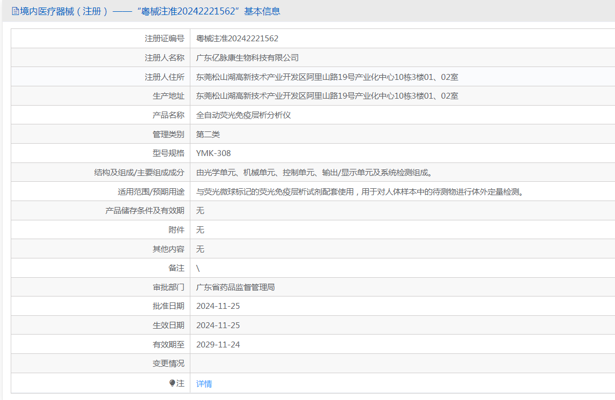Click the 注册人住所 address value
Viewport: 615px width, 400px height.
coord(327,77)
